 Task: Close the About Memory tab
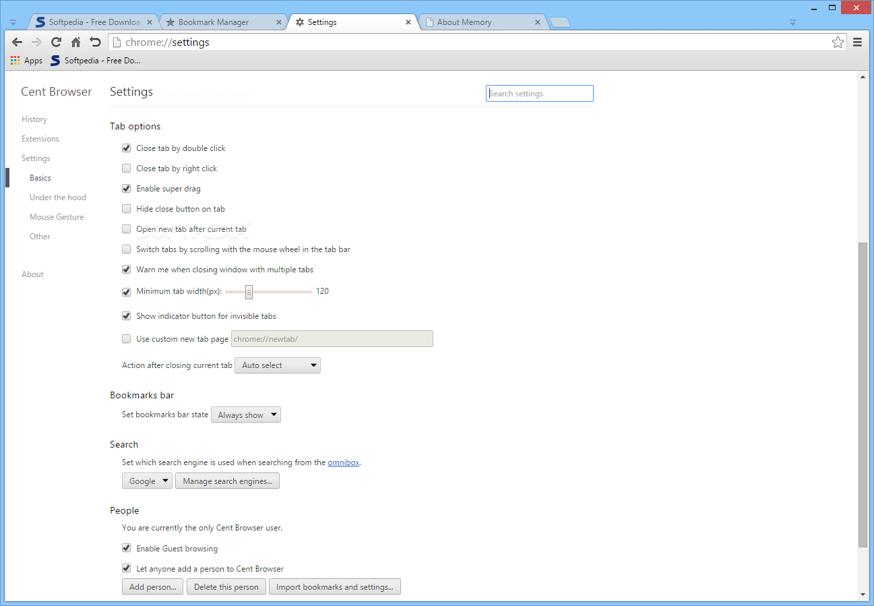click(x=538, y=22)
